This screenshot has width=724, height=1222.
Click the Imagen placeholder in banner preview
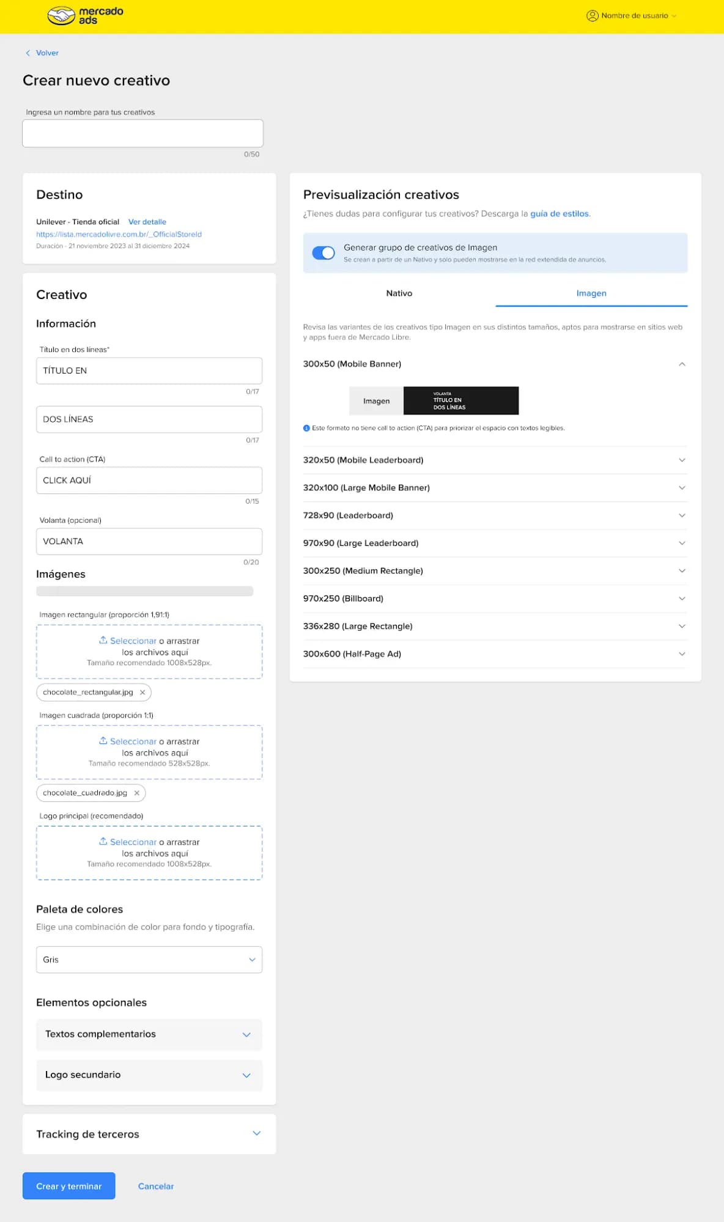376,401
